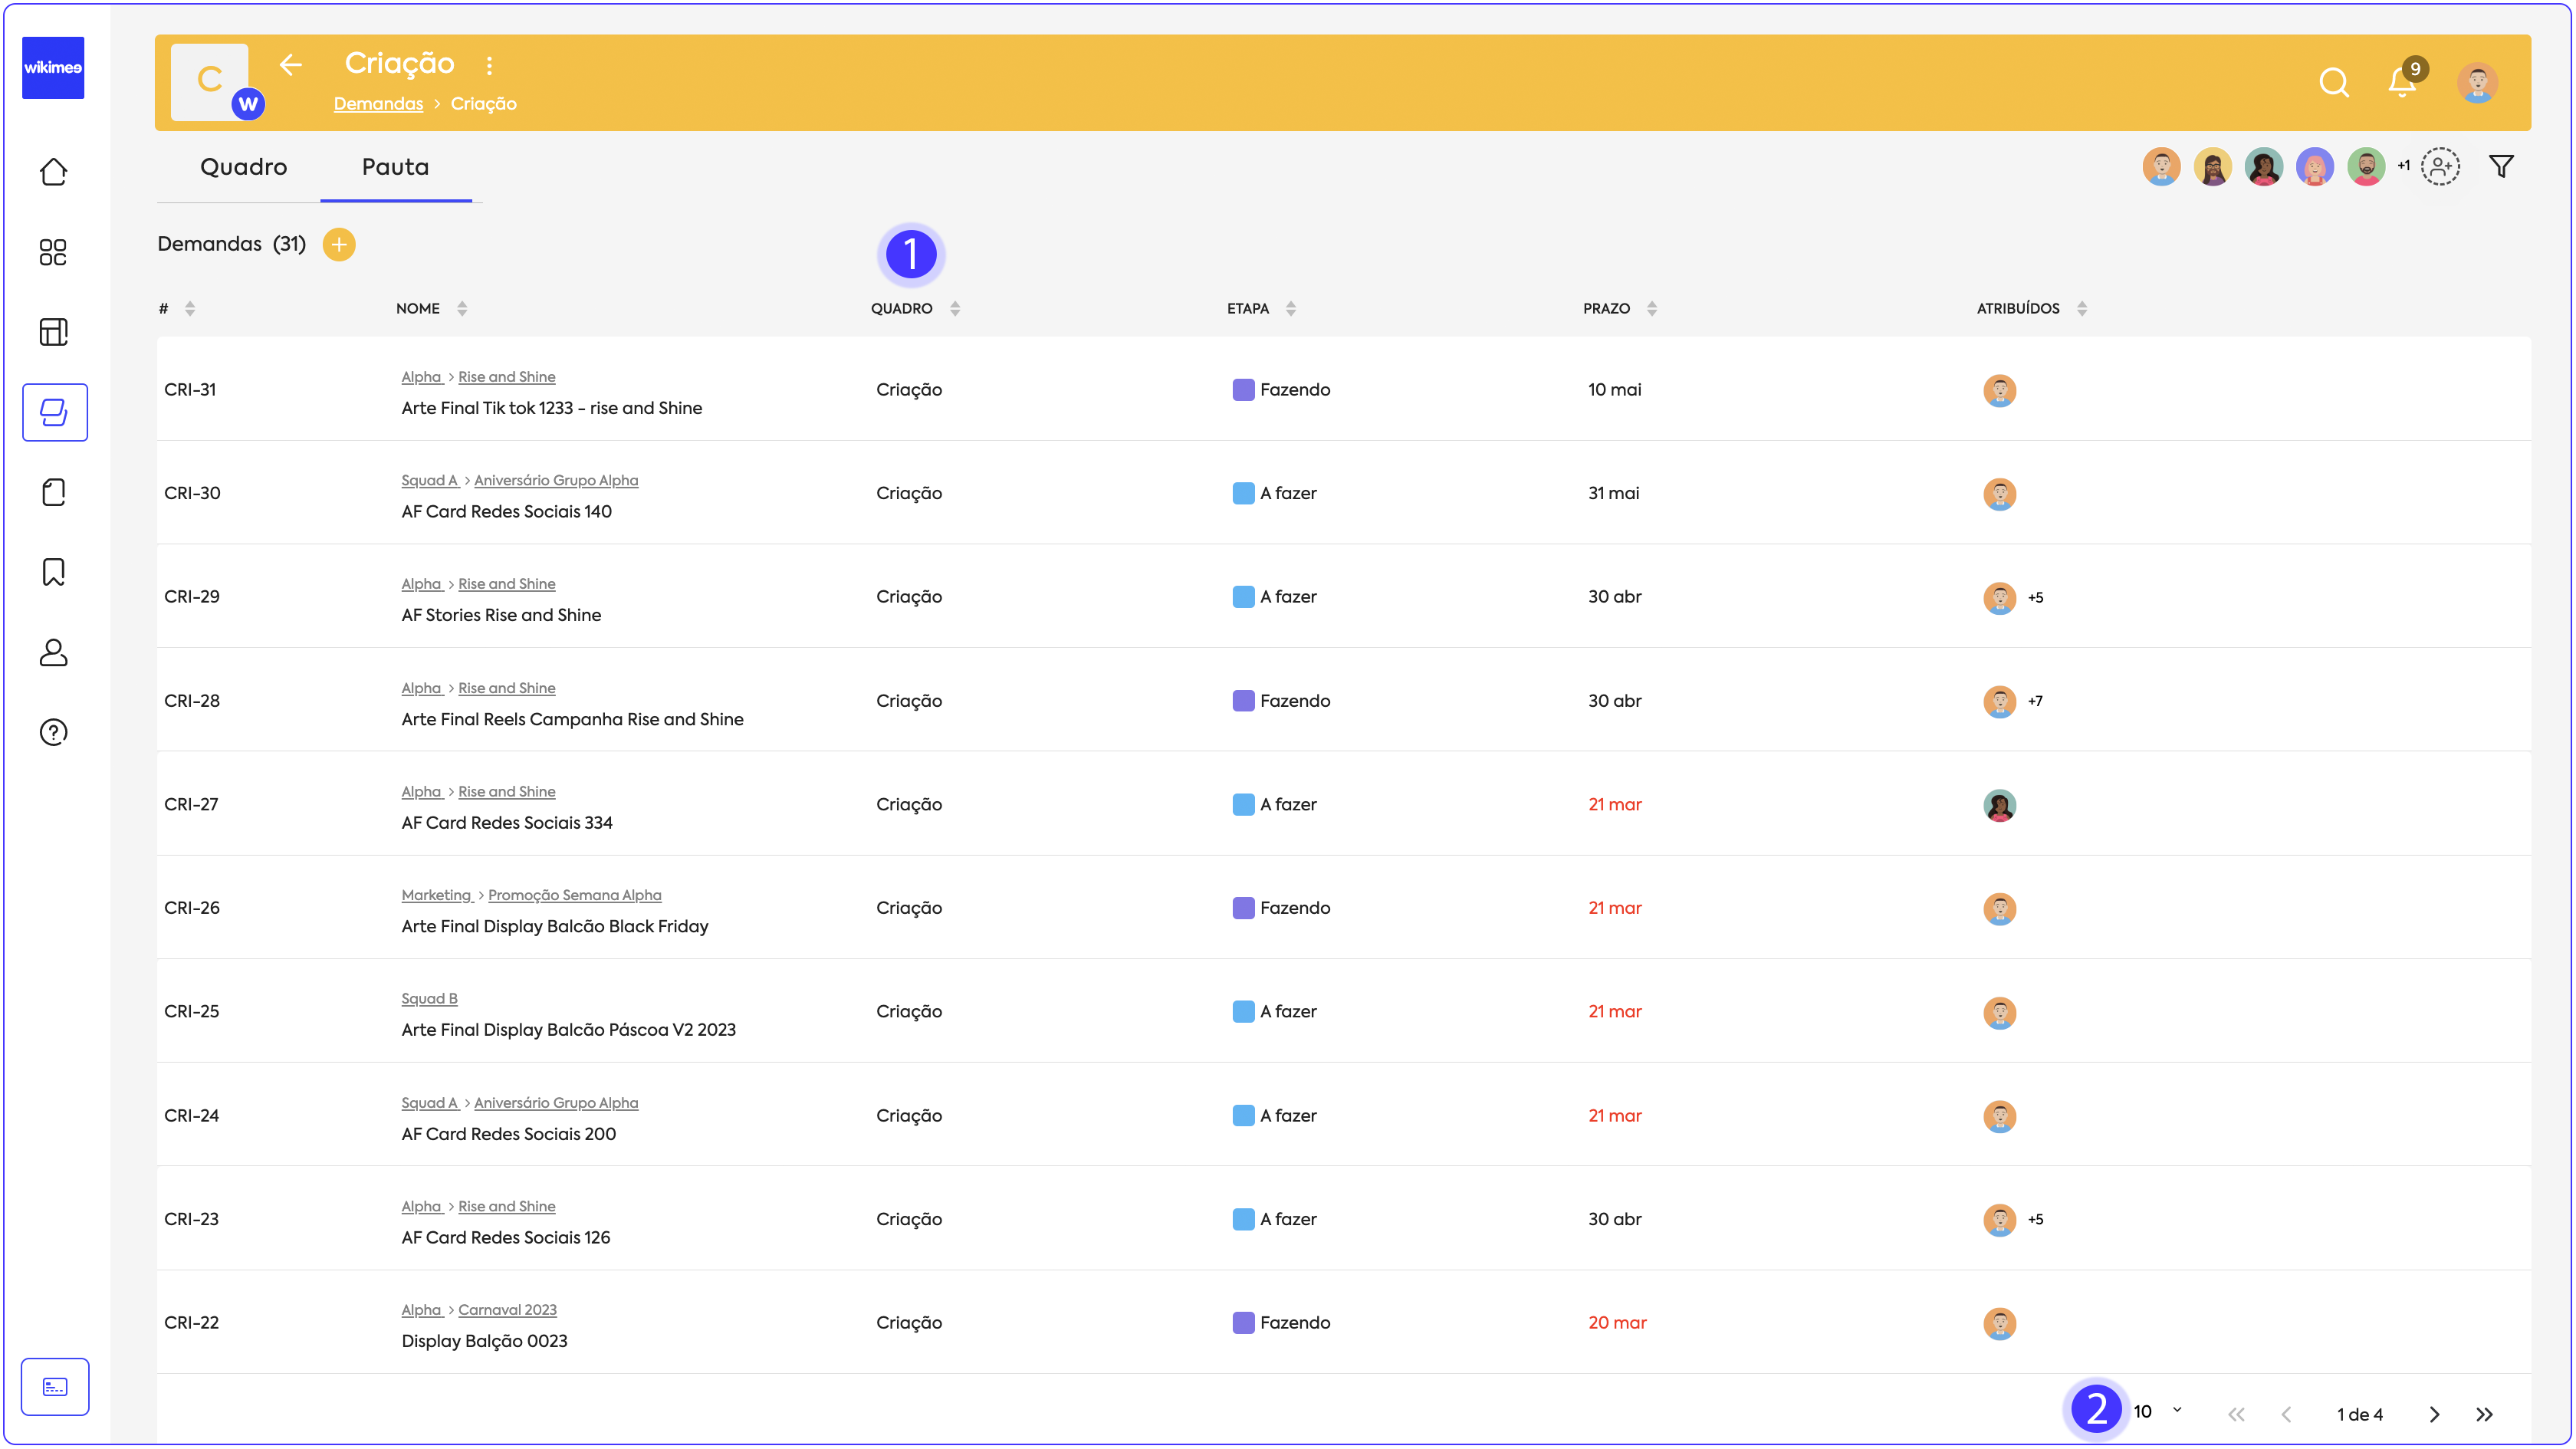Go to next page arrow
This screenshot has width=2576, height=1449.
[2434, 1414]
